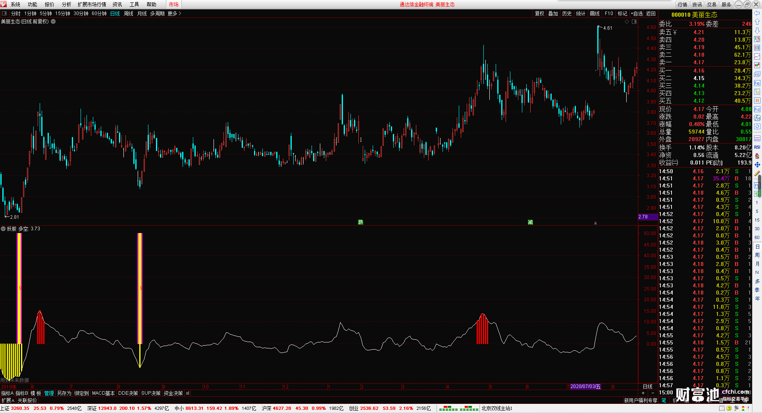Open the 系统 menu

pos(15,4)
